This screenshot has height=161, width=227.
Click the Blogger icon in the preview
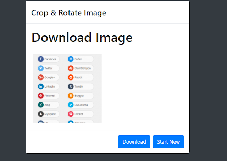pos(71,96)
